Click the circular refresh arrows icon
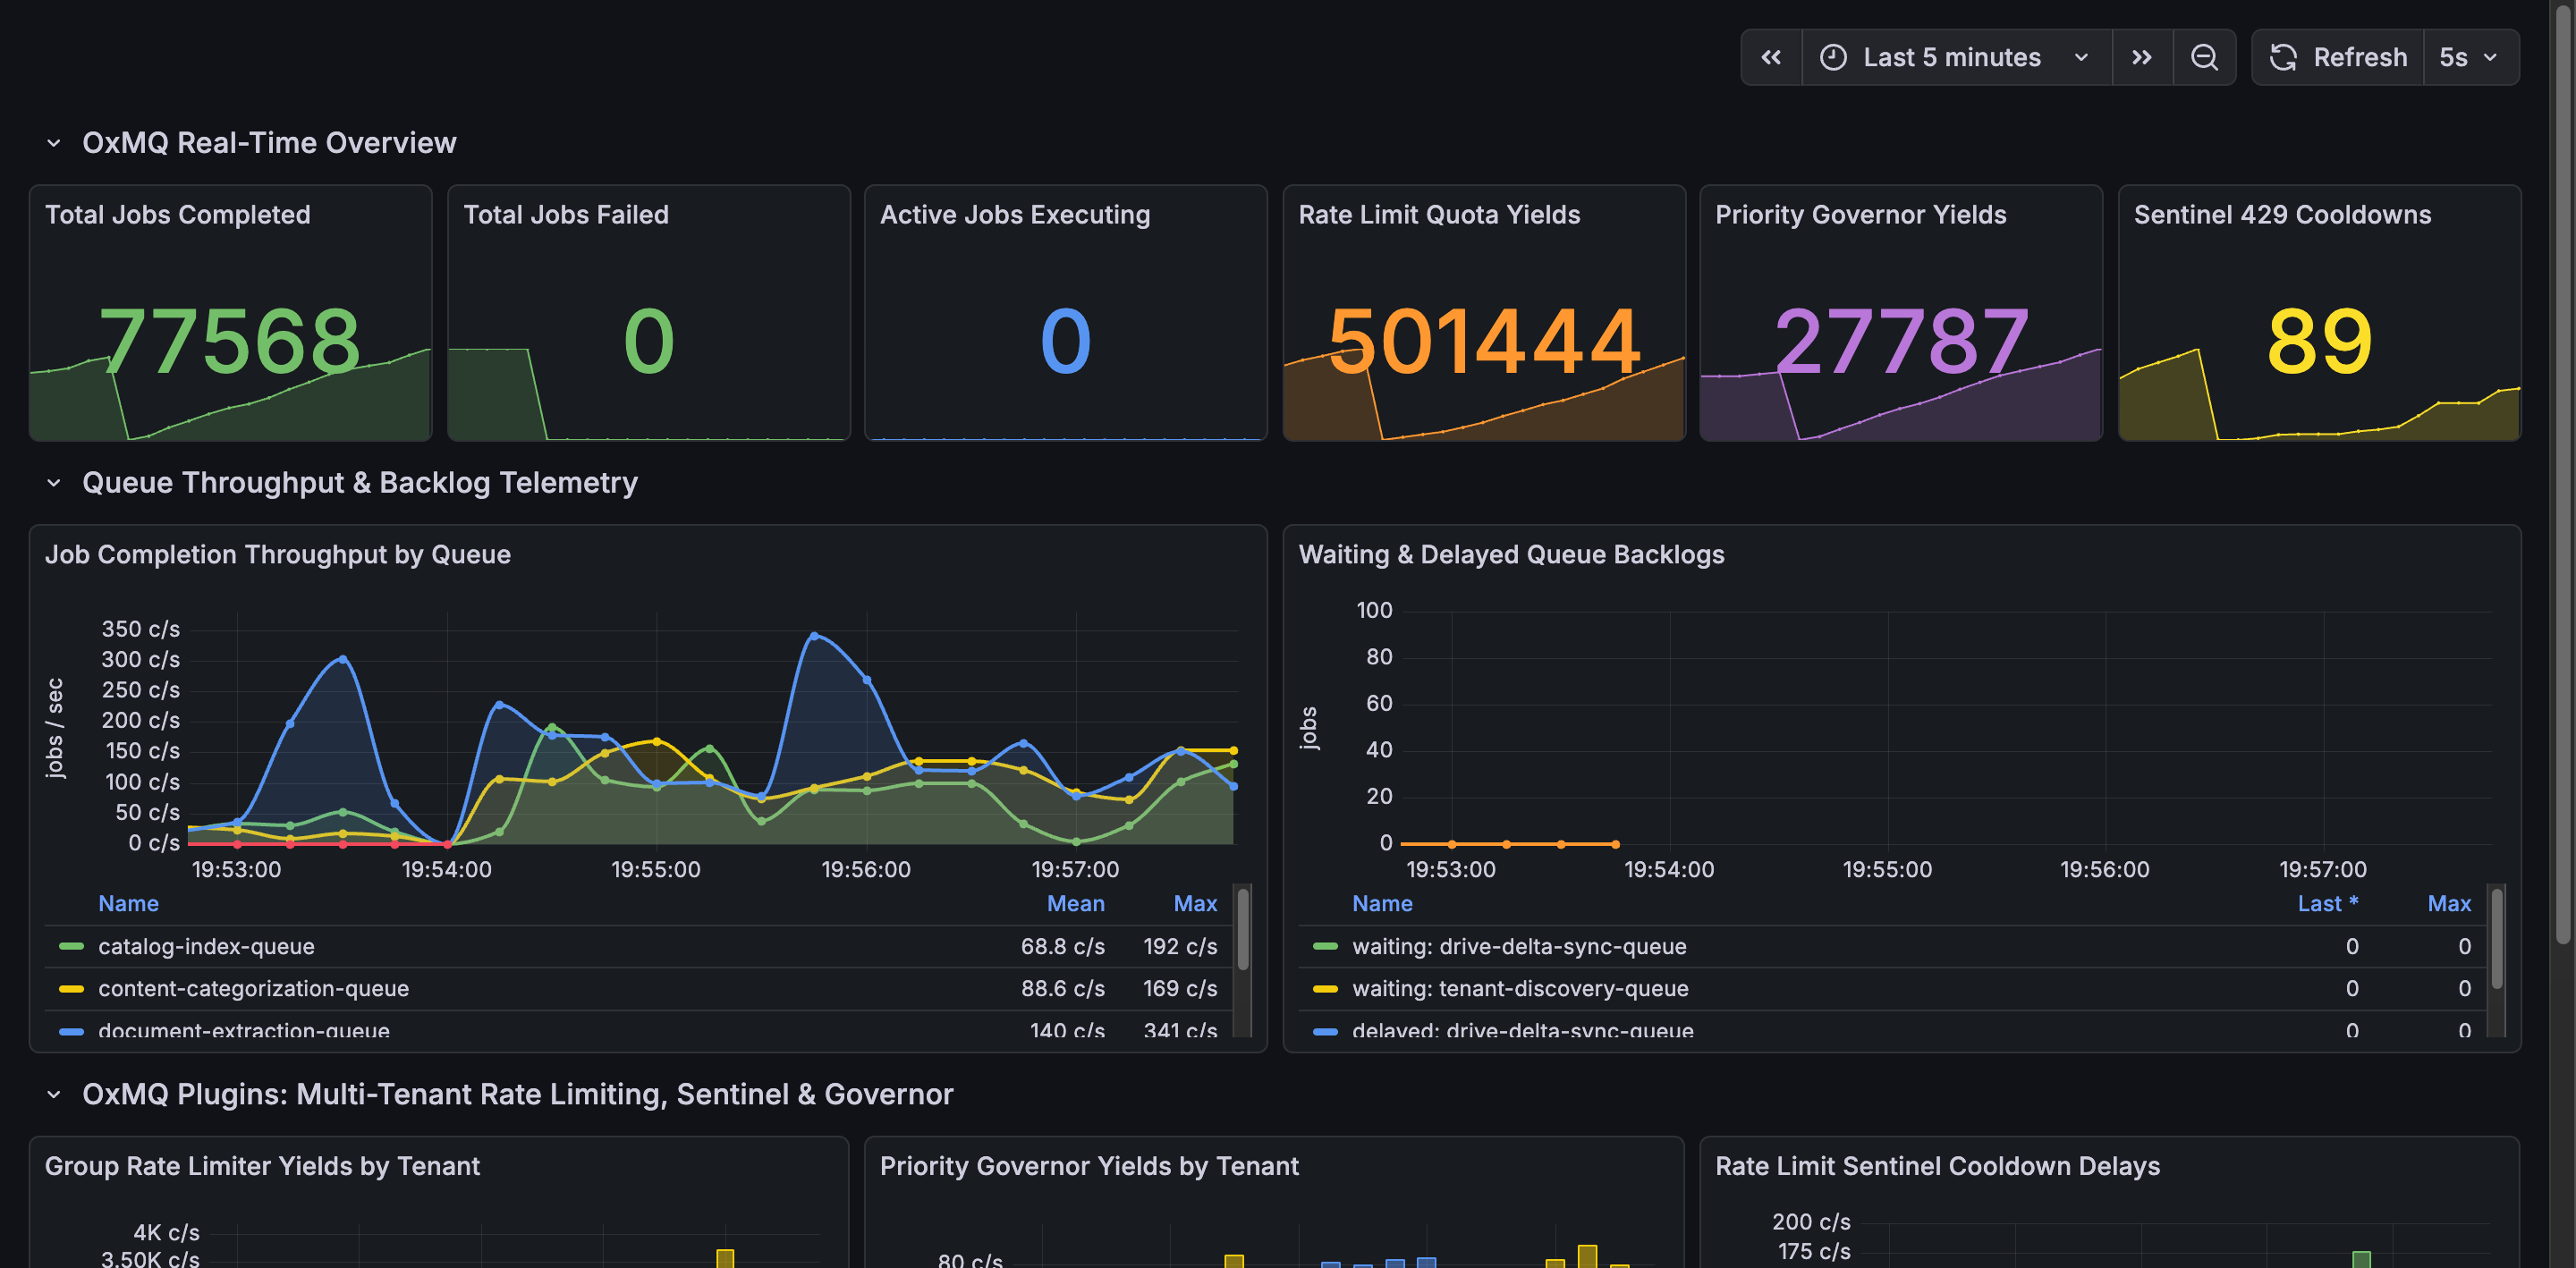2576x1268 pixels. pyautogui.click(x=2283, y=58)
